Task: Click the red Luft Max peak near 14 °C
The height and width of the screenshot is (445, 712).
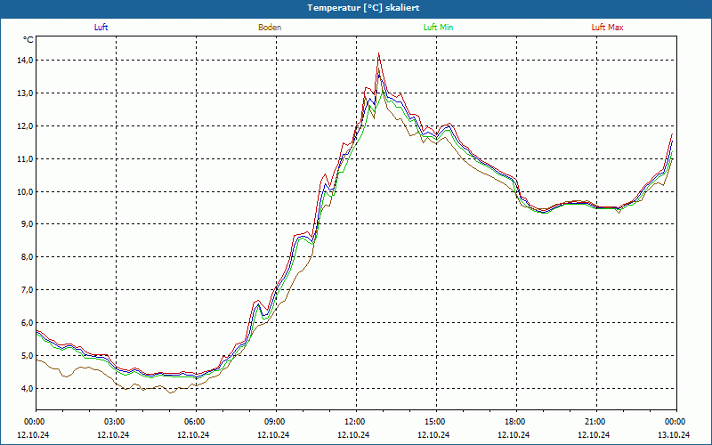Action: coord(378,53)
